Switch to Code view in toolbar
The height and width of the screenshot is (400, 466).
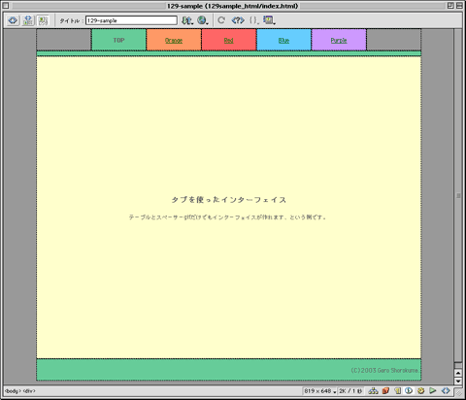click(x=13, y=20)
